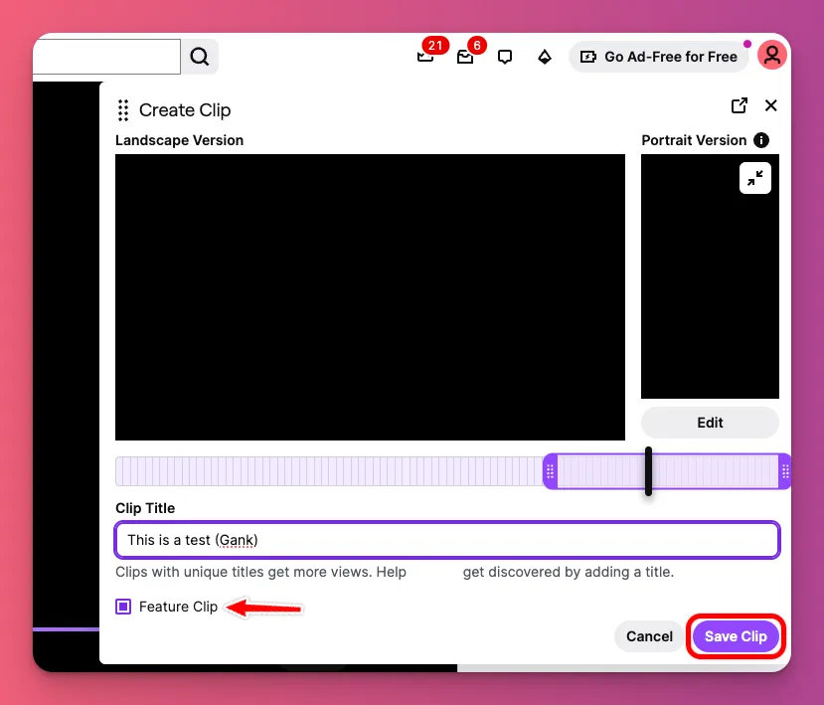
Task: Save the clip
Action: tap(736, 636)
